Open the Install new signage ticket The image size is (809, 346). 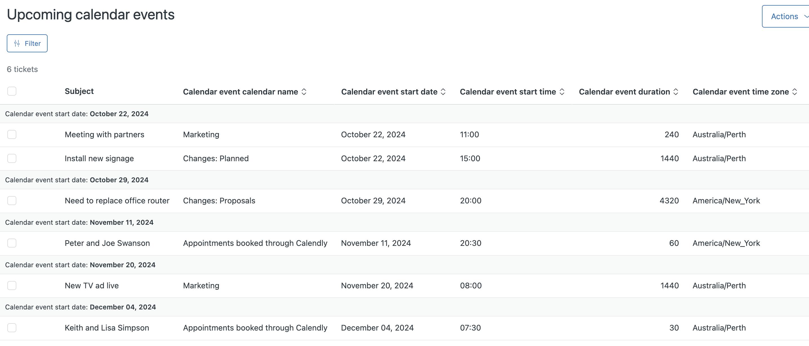(99, 158)
